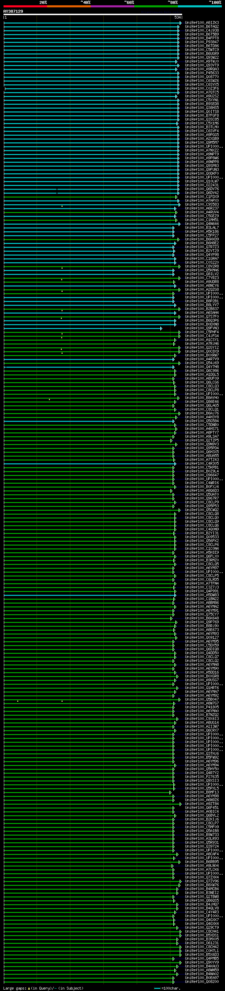Select hit label UniRef100_C7YRZ3
225x991 pixels.
coord(202,278)
